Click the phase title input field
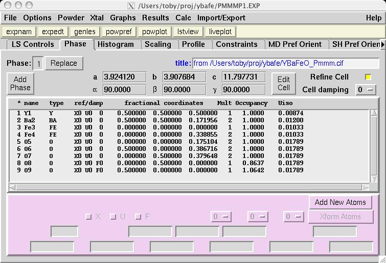 pos(286,63)
